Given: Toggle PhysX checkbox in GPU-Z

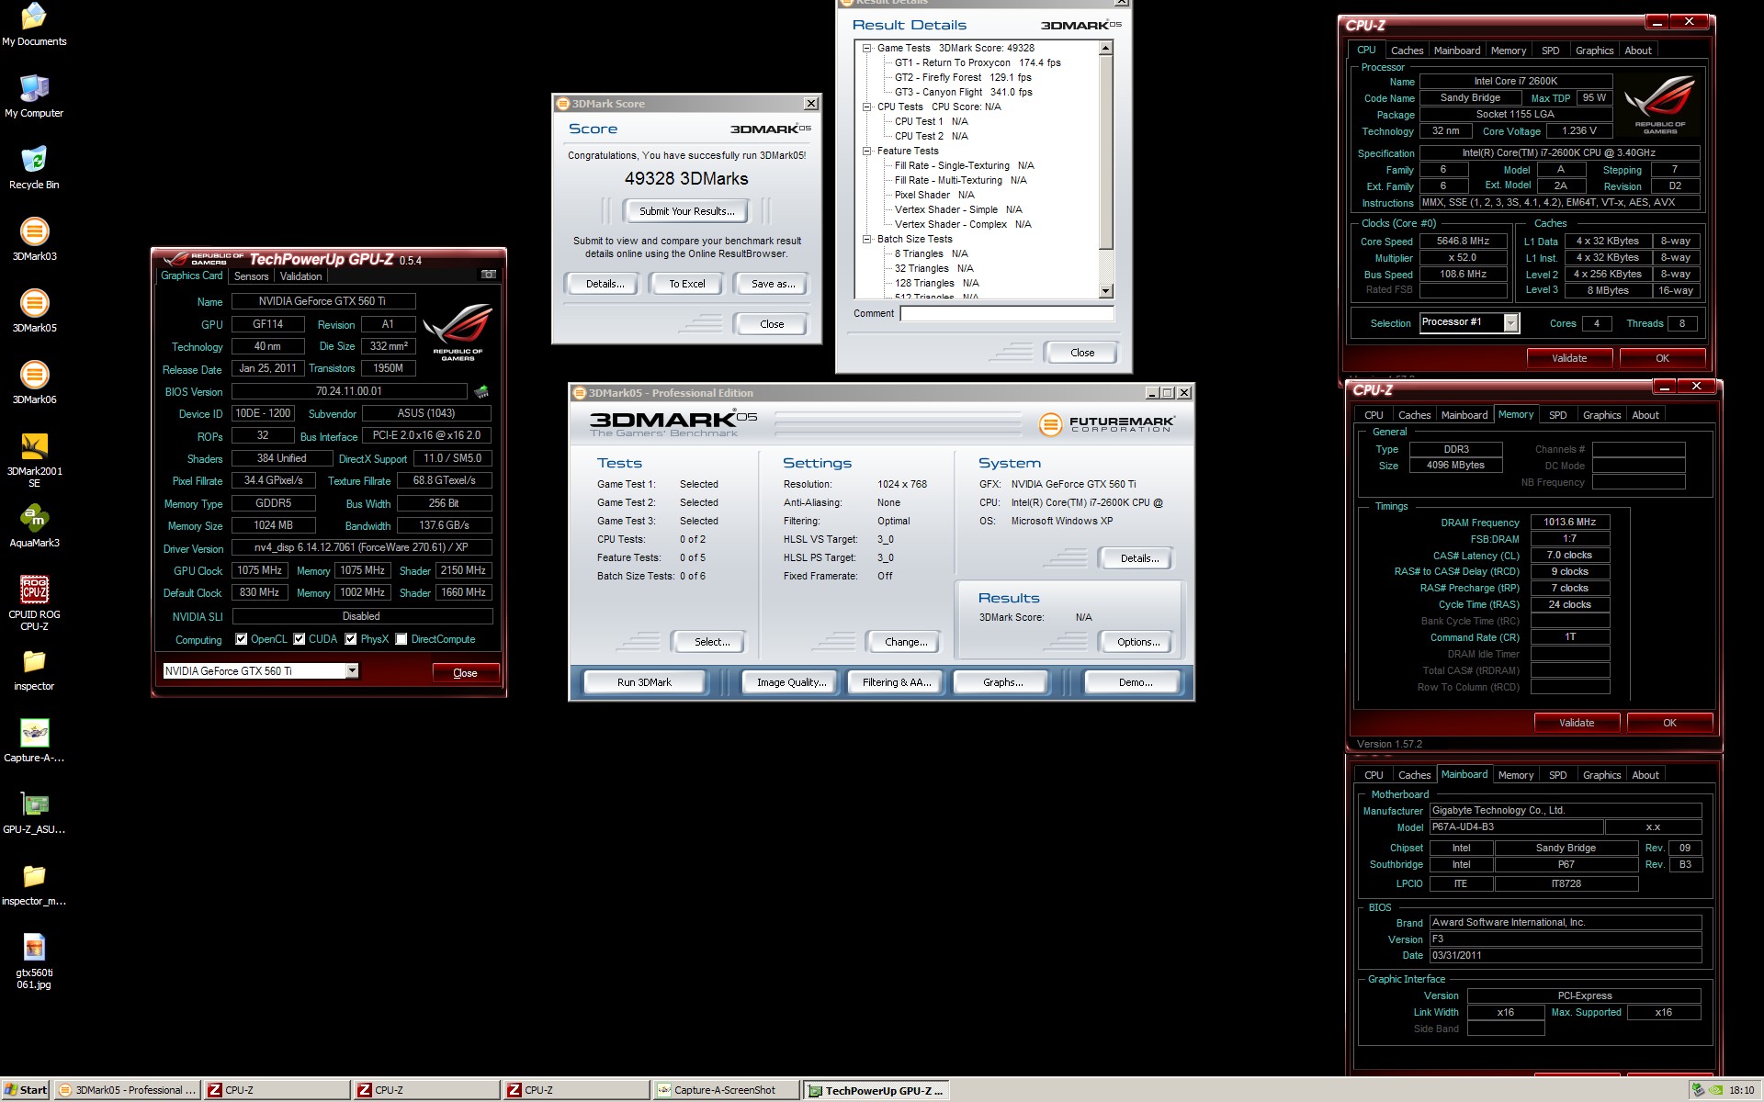Looking at the screenshot, I should [351, 639].
